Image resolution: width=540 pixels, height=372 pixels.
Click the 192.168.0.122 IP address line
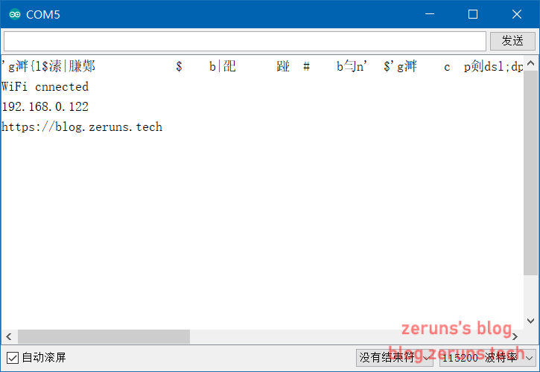(x=45, y=107)
